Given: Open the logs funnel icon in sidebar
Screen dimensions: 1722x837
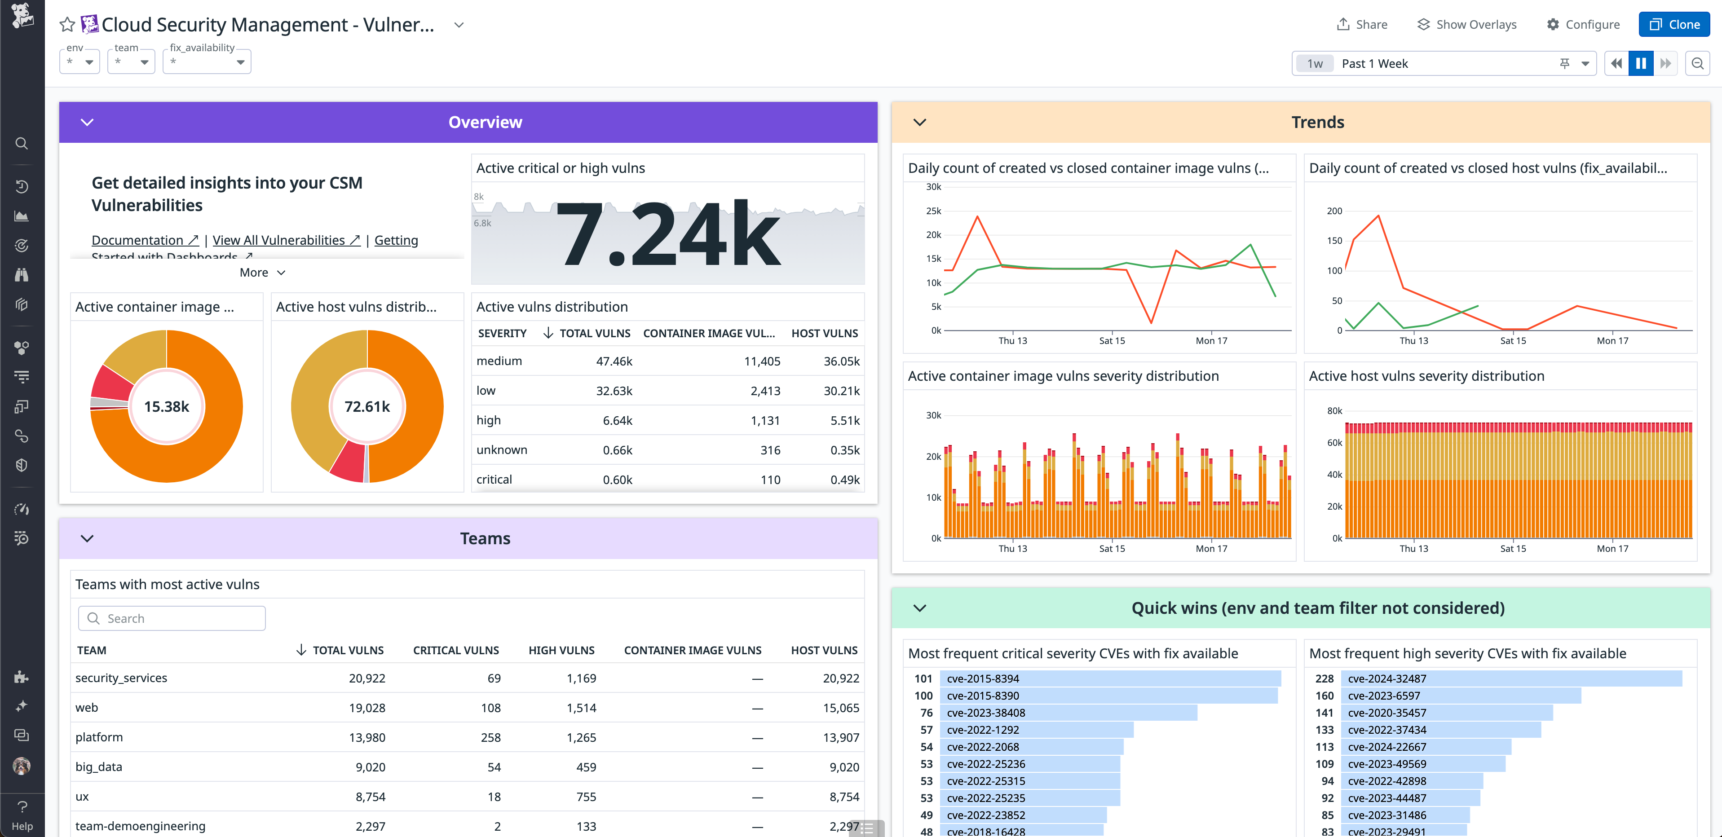Looking at the screenshot, I should 22,376.
